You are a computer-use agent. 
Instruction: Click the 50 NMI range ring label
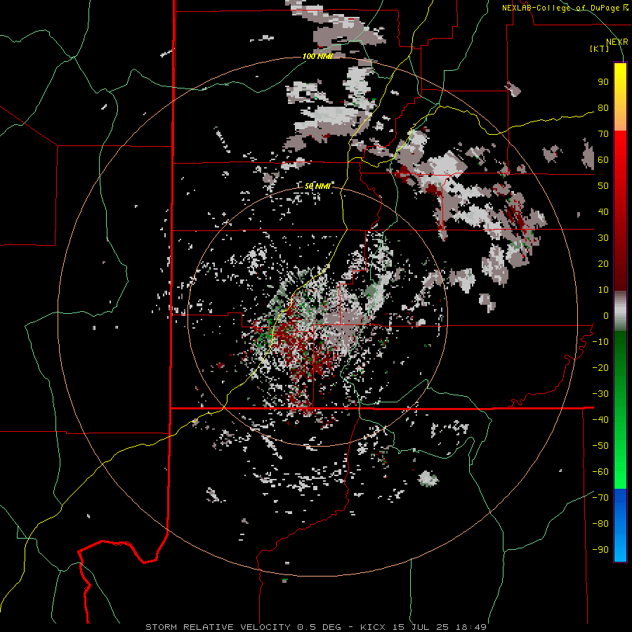[317, 186]
